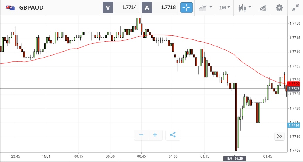Select the drawing tools icon
Image resolution: width=303 pixels, height=162 pixels.
coord(263,8)
